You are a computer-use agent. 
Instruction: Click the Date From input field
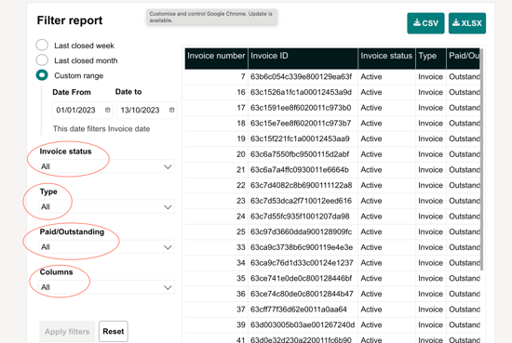coord(83,110)
